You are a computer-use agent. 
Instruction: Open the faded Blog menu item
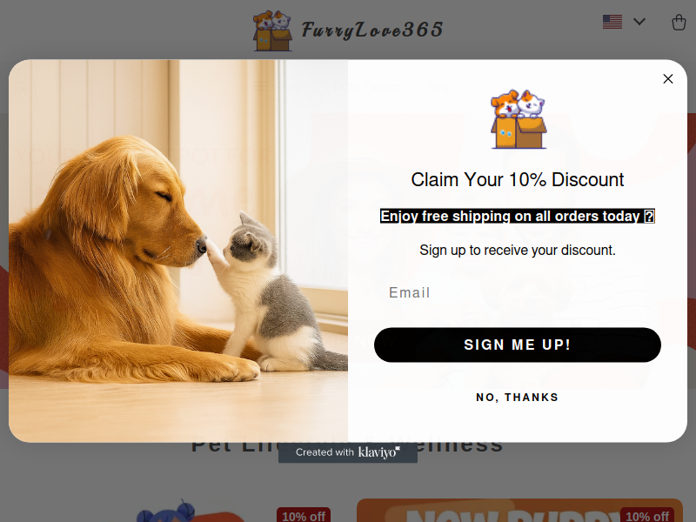438,87
